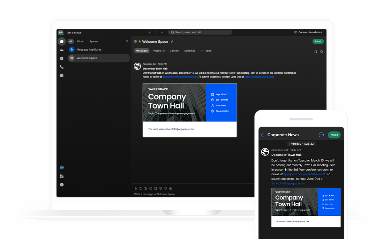Viewport: 383px width, 239px height.
Task: Select the Spaces filter tab
Action: (x=94, y=41)
